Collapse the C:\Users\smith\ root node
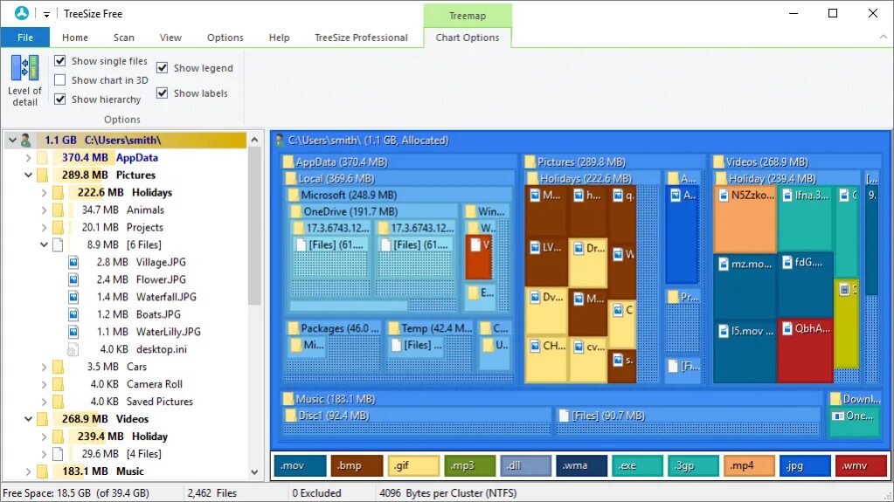The image size is (894, 502). tap(12, 141)
